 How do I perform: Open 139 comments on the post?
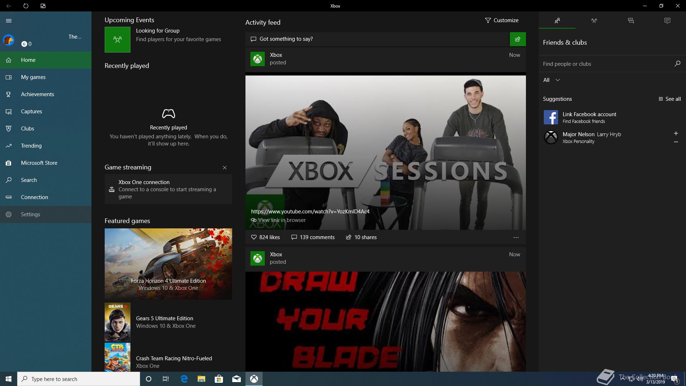tap(313, 237)
